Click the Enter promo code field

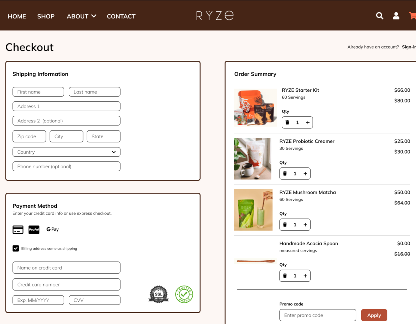tap(318, 315)
